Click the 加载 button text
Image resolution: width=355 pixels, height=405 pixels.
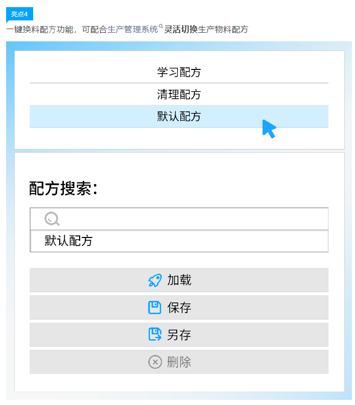[179, 280]
